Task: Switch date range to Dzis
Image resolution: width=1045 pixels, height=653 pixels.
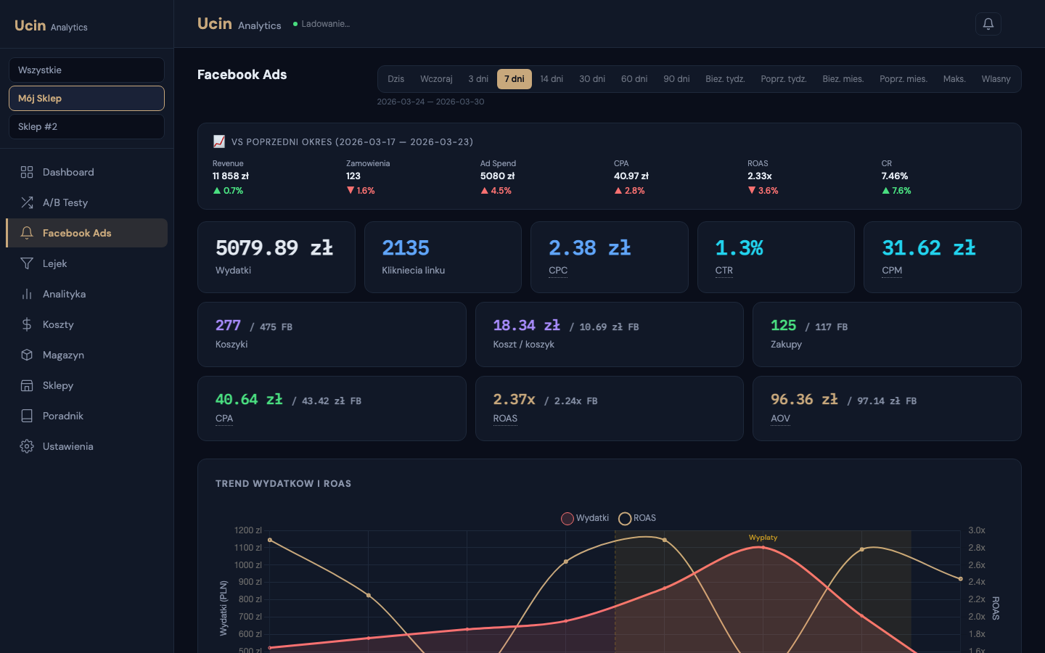Action: pyautogui.click(x=396, y=79)
